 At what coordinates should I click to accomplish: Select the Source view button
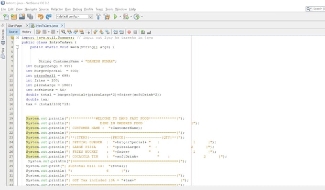point(13,32)
